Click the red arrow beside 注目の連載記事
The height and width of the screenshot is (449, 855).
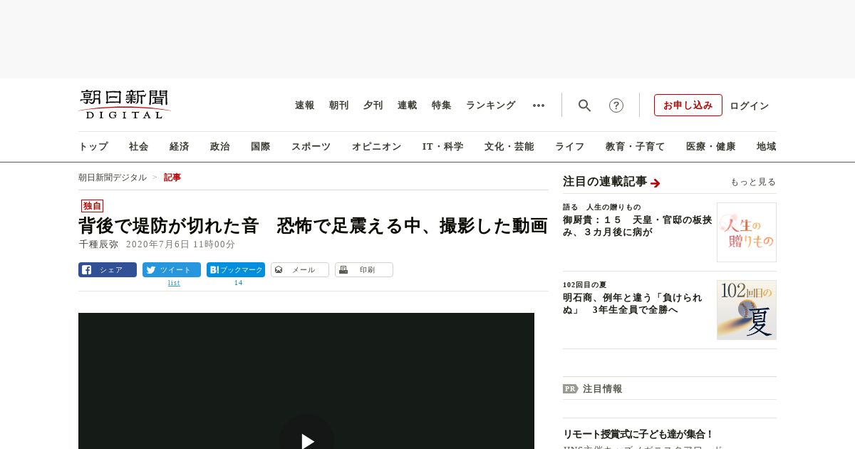655,183
